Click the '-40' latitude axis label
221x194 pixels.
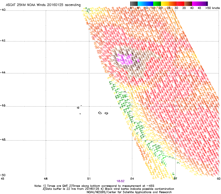(x=3, y=10)
